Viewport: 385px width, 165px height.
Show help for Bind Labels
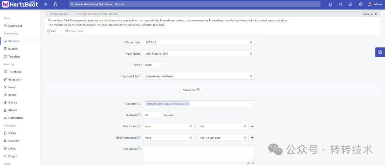pos(139,126)
